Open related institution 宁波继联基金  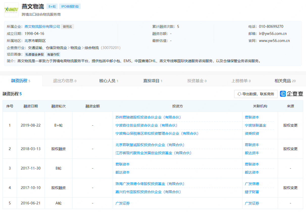(x=255, y=125)
